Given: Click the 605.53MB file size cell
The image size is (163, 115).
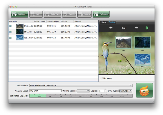Looking at the screenshot, I should click(66, 26).
